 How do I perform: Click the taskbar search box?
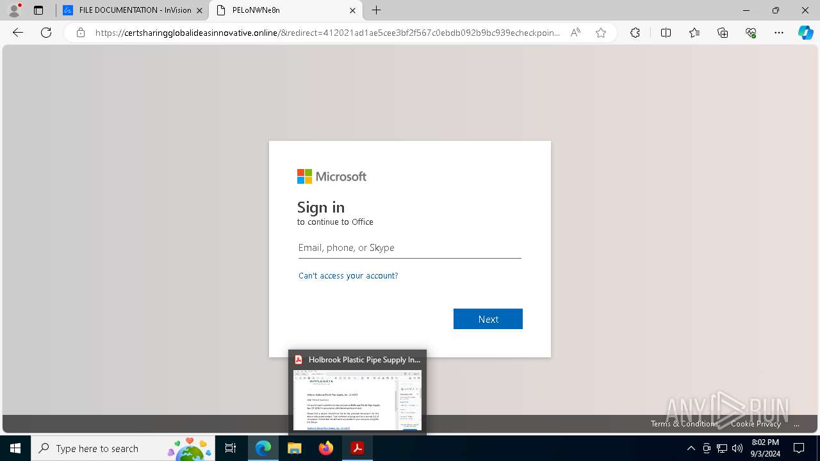pyautogui.click(x=124, y=448)
